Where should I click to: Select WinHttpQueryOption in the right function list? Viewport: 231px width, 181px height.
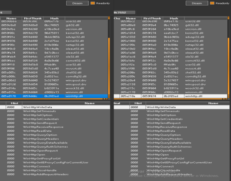click(172, 135)
